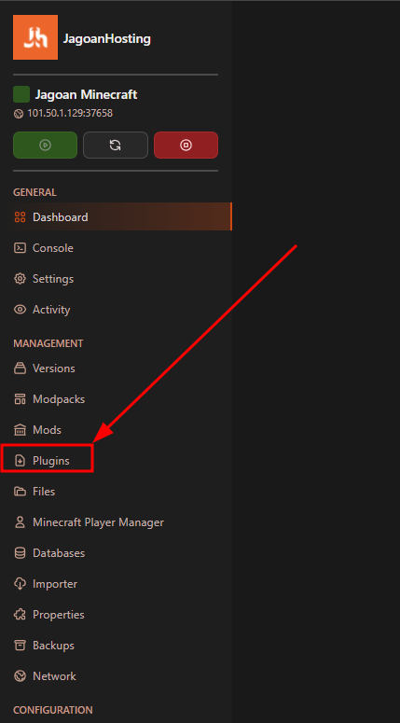The image size is (400, 723).
Task: Click the GENERAL section heading
Action: pos(34,192)
